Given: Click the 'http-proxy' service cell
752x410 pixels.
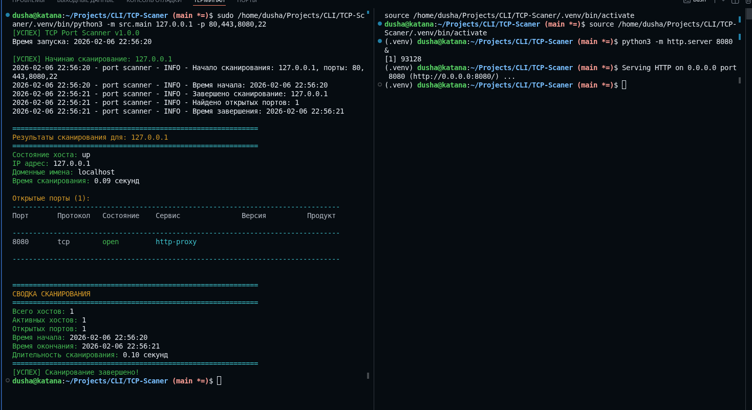Looking at the screenshot, I should [176, 242].
